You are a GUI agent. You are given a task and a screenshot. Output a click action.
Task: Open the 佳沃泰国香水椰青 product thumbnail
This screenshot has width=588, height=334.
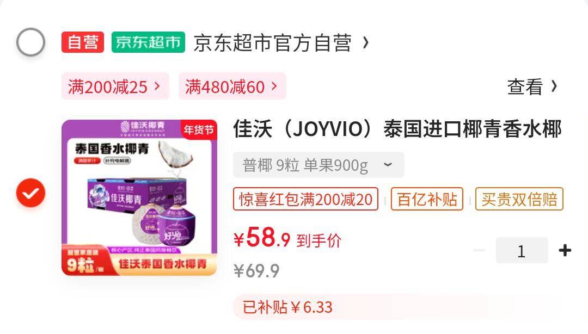coord(139,197)
